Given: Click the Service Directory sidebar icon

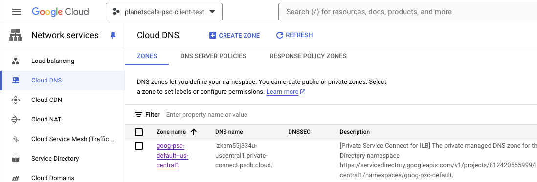Looking at the screenshot, I should pyautogui.click(x=16, y=159).
